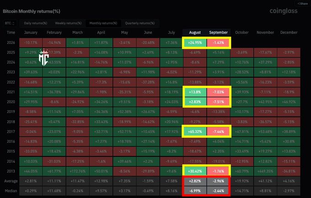Click the January column header
Image resolution: width=311 pixels, height=198 pixels.
coord(31,32)
